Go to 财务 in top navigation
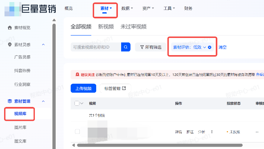Screen dimensions: 264x149 coord(188,8)
